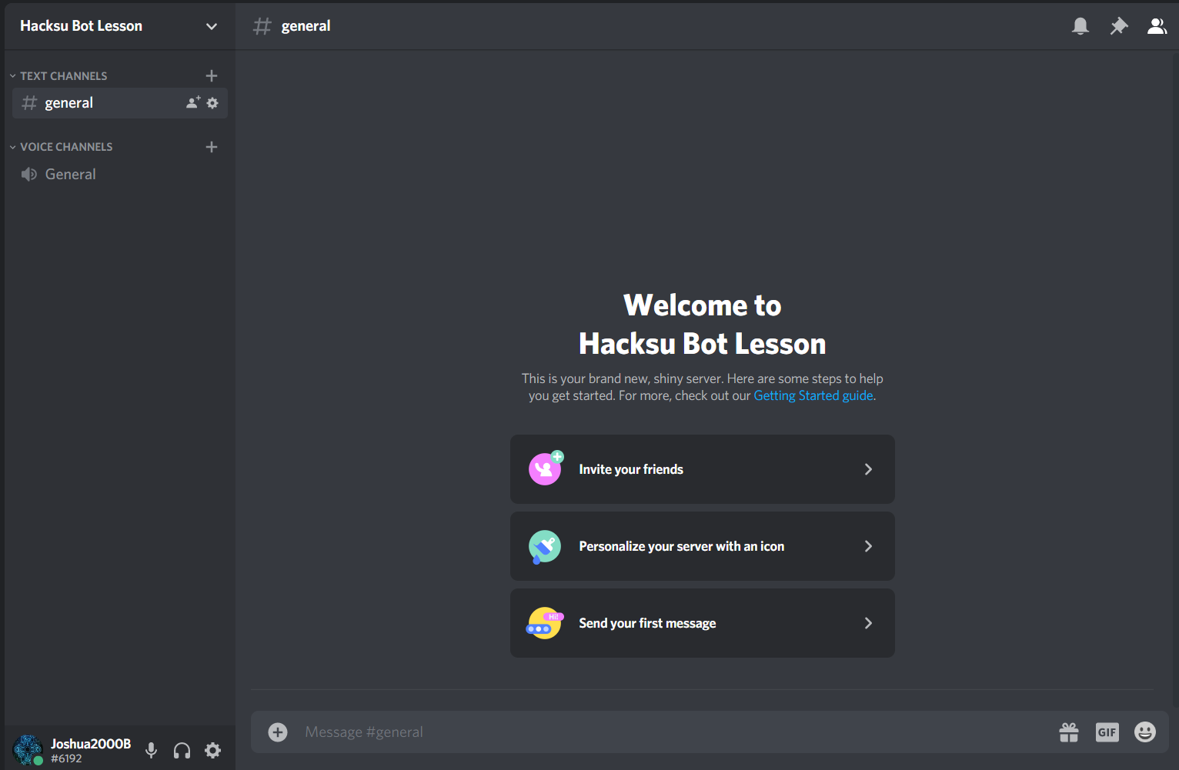Click the attach file plus button

pos(278,732)
